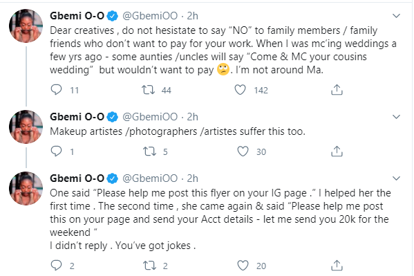Screen dimensions: 414x276
Task: Reply to the Makeup artistes tweet
Action: click(56, 151)
